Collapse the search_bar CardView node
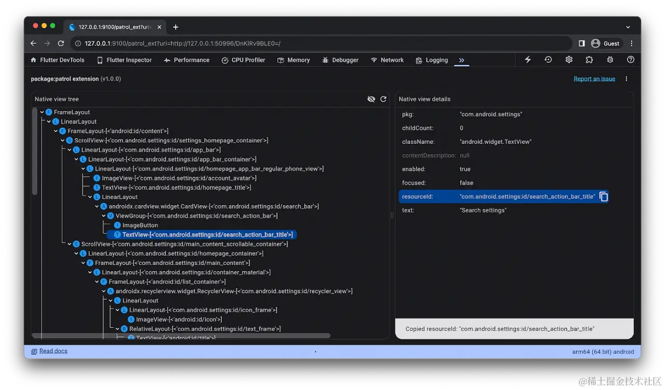This screenshot has height=390, width=665. (x=97, y=207)
